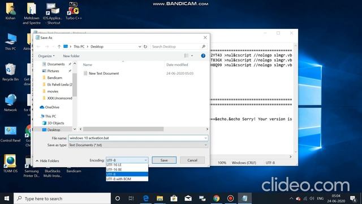Select New Text Document file
This screenshot has height=204, width=362.
[x=104, y=73]
